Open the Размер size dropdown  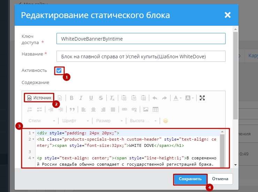pos(109,121)
